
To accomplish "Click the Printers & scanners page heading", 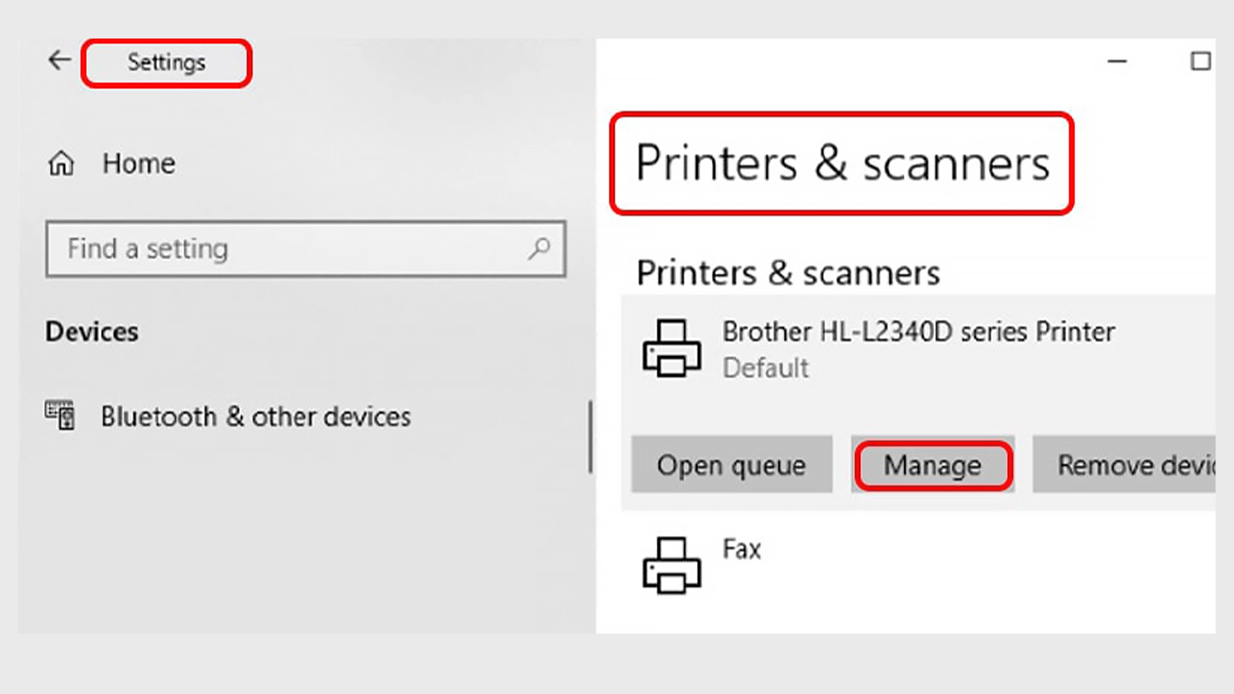I will [x=842, y=163].
